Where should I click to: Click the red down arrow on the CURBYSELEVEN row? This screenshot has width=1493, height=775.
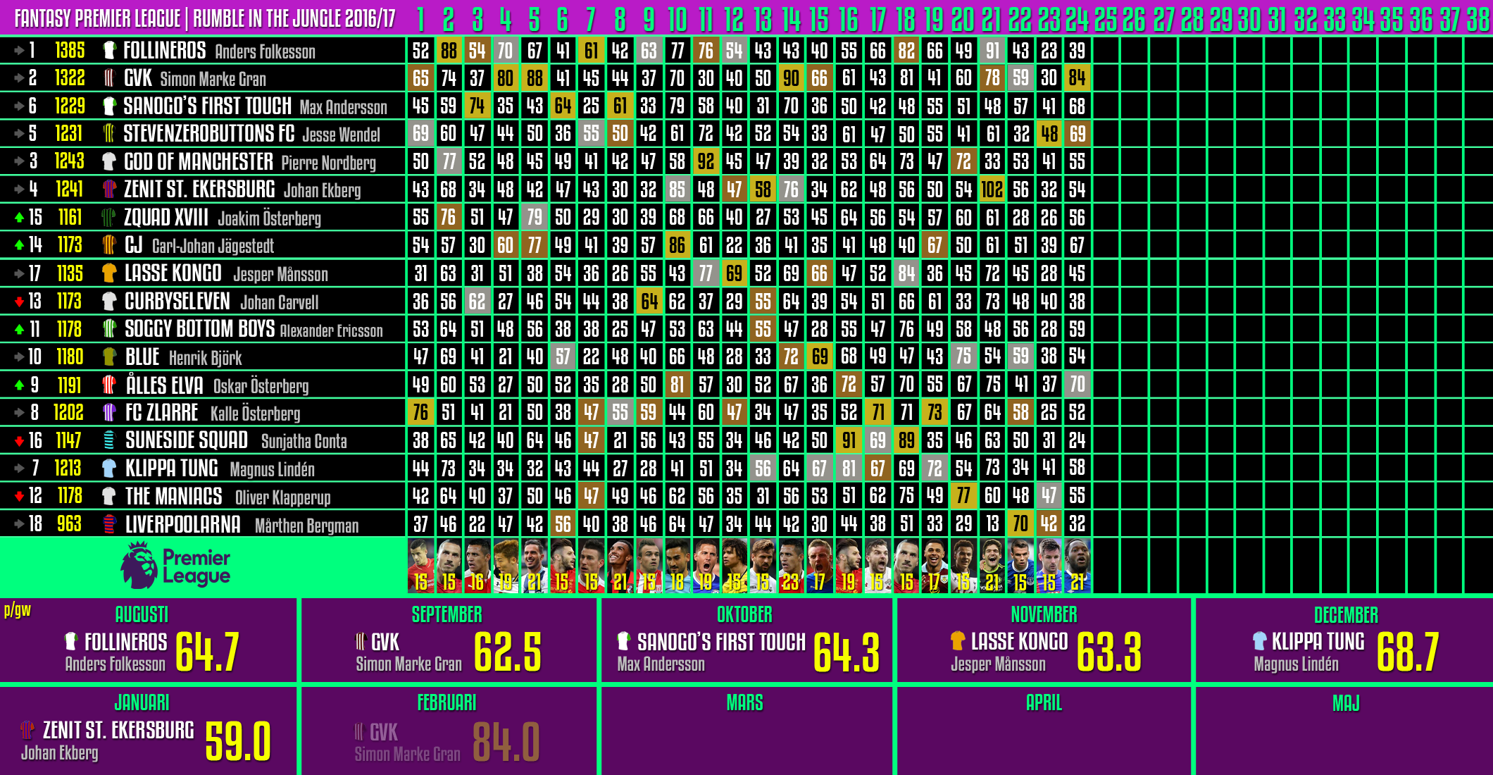click(19, 302)
